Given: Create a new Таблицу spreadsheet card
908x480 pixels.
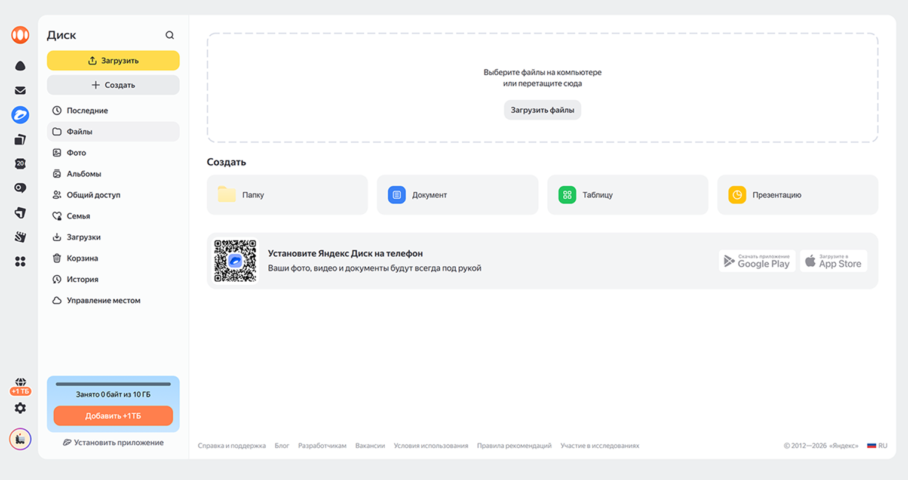Looking at the screenshot, I should coord(628,195).
